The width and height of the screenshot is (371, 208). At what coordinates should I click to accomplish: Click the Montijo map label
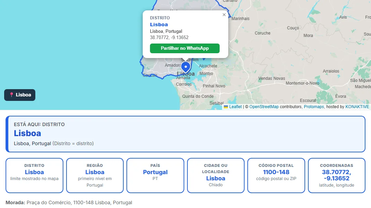coord(206,74)
